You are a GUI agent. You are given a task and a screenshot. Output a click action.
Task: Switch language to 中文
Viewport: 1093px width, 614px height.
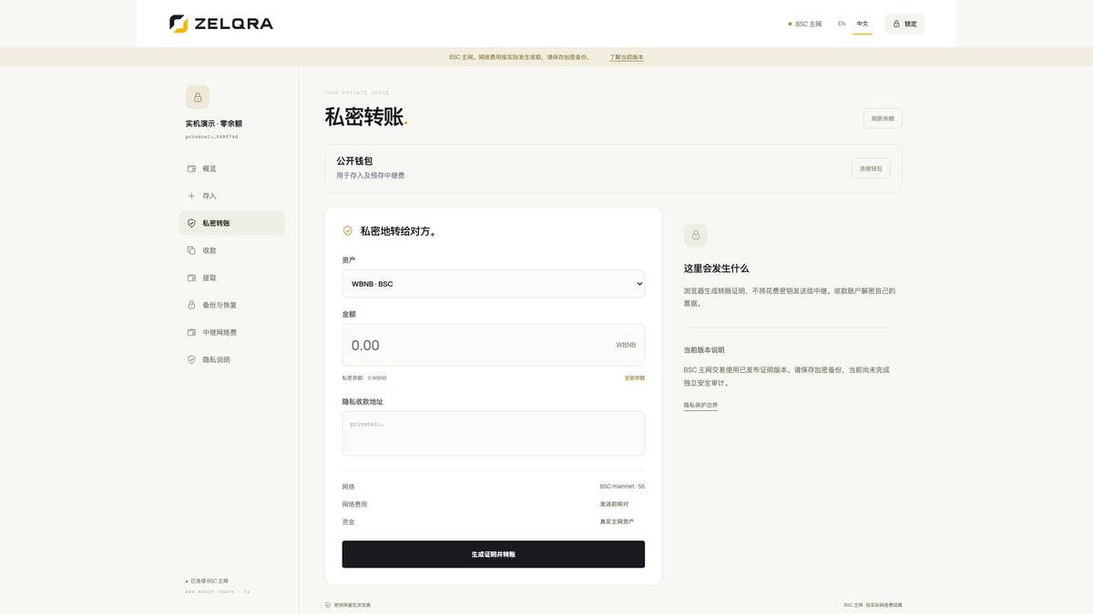point(863,24)
